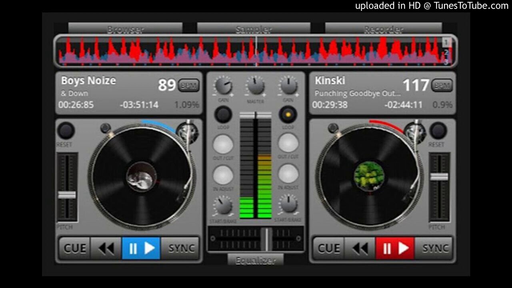This screenshot has width=512, height=288.
Task: Click the right deck CUE button
Action: coord(329,248)
